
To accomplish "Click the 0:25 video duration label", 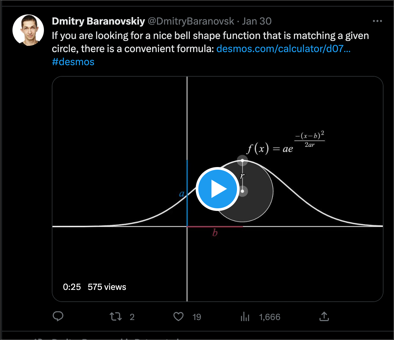I will click(x=72, y=287).
